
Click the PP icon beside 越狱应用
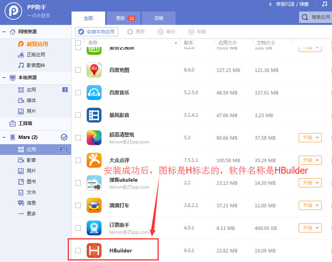[x=21, y=44]
